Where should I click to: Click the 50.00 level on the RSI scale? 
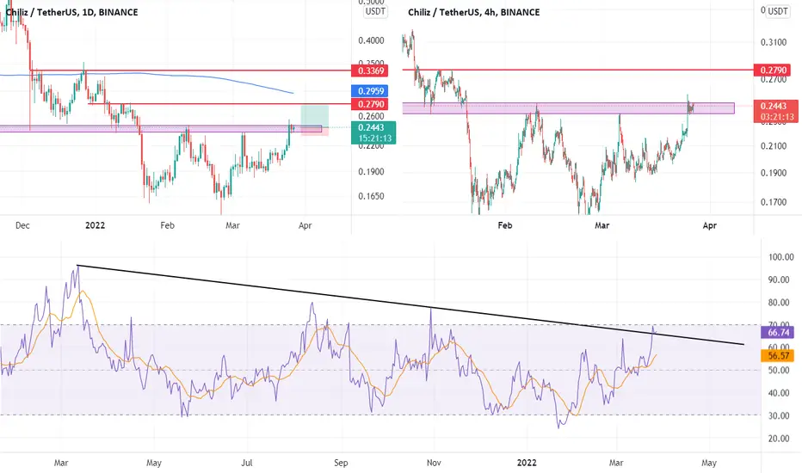(779, 370)
